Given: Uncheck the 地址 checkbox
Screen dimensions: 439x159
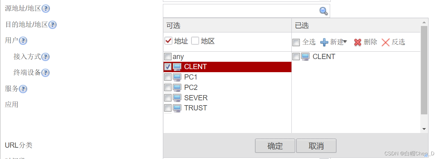Looking at the screenshot, I should pos(168,41).
